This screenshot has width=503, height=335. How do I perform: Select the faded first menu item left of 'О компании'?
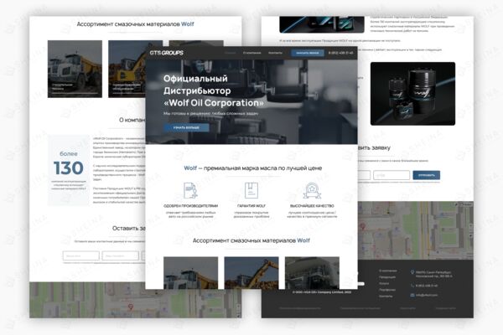pyautogui.click(x=231, y=53)
